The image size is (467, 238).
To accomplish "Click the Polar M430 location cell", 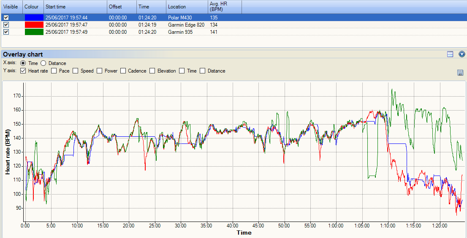I will 179,18.
